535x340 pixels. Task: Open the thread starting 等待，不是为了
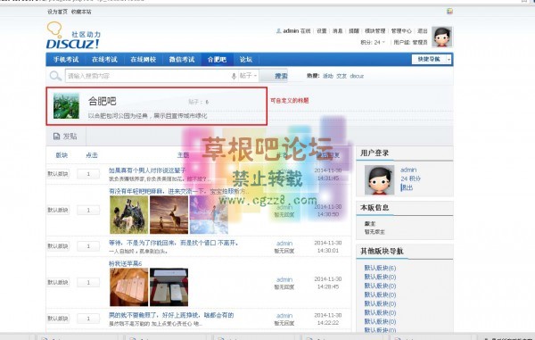[174, 243]
